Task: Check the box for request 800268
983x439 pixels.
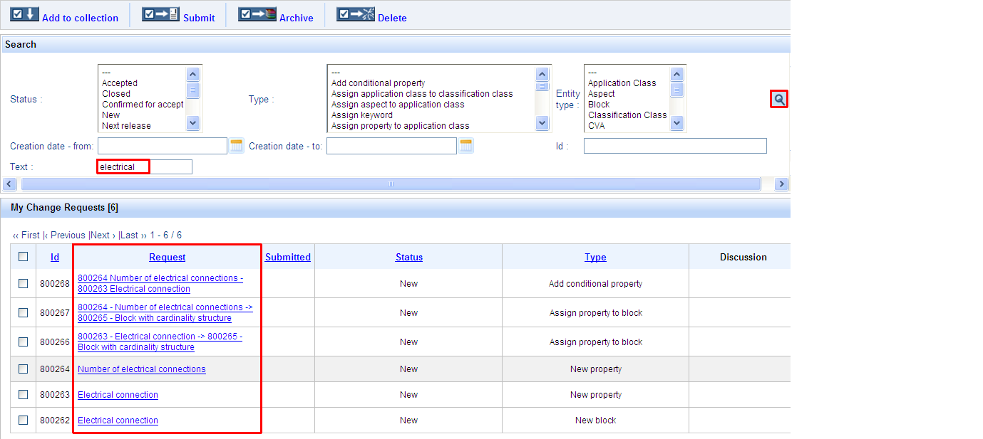Action: [x=24, y=283]
